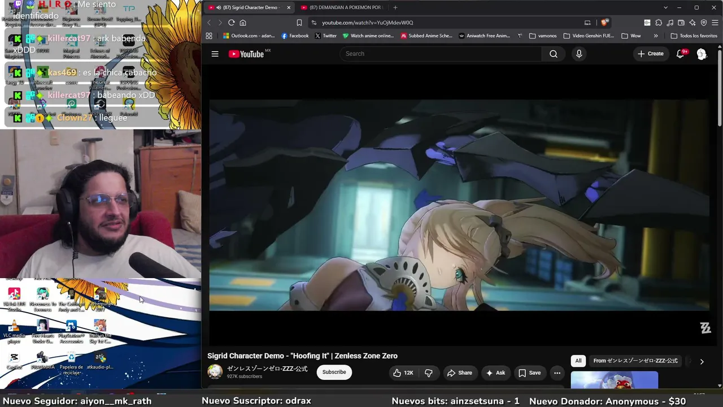The image size is (723, 407).
Task: Open the bookmarks apps grid icon
Action: [209, 36]
